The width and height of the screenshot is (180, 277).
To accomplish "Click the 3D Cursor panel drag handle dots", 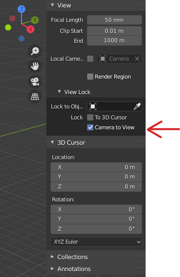I will pyautogui.click(x=140, y=142).
